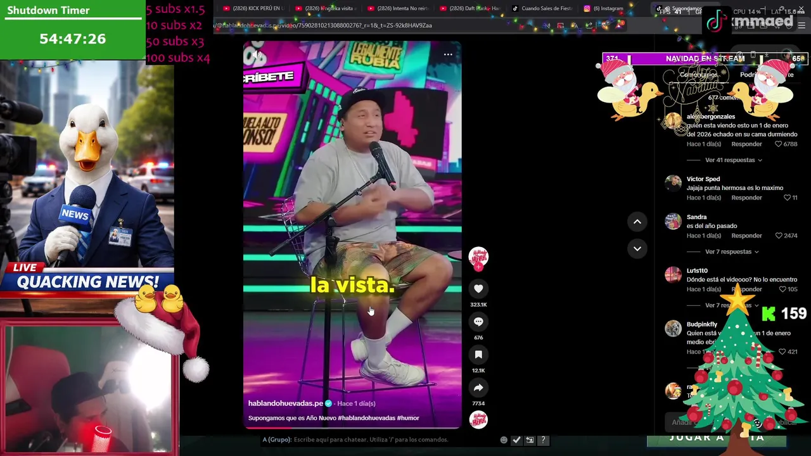The height and width of the screenshot is (456, 811).
Task: Open Lu1s1t0 commenter avatar
Action: coord(673,275)
